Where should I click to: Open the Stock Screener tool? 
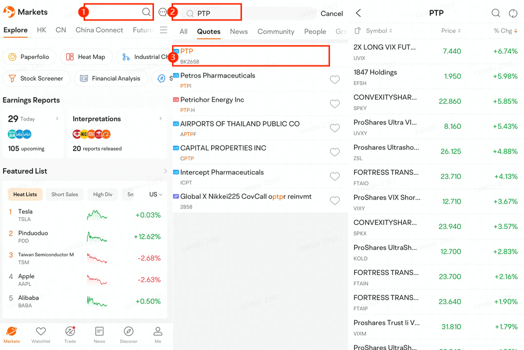coord(37,79)
